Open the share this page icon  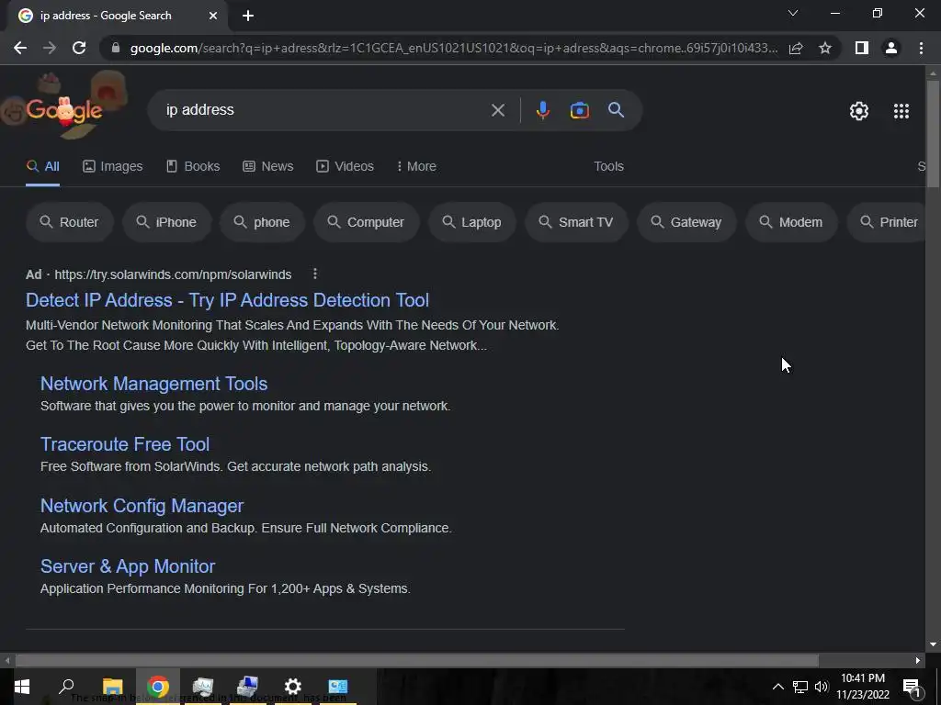coord(796,48)
